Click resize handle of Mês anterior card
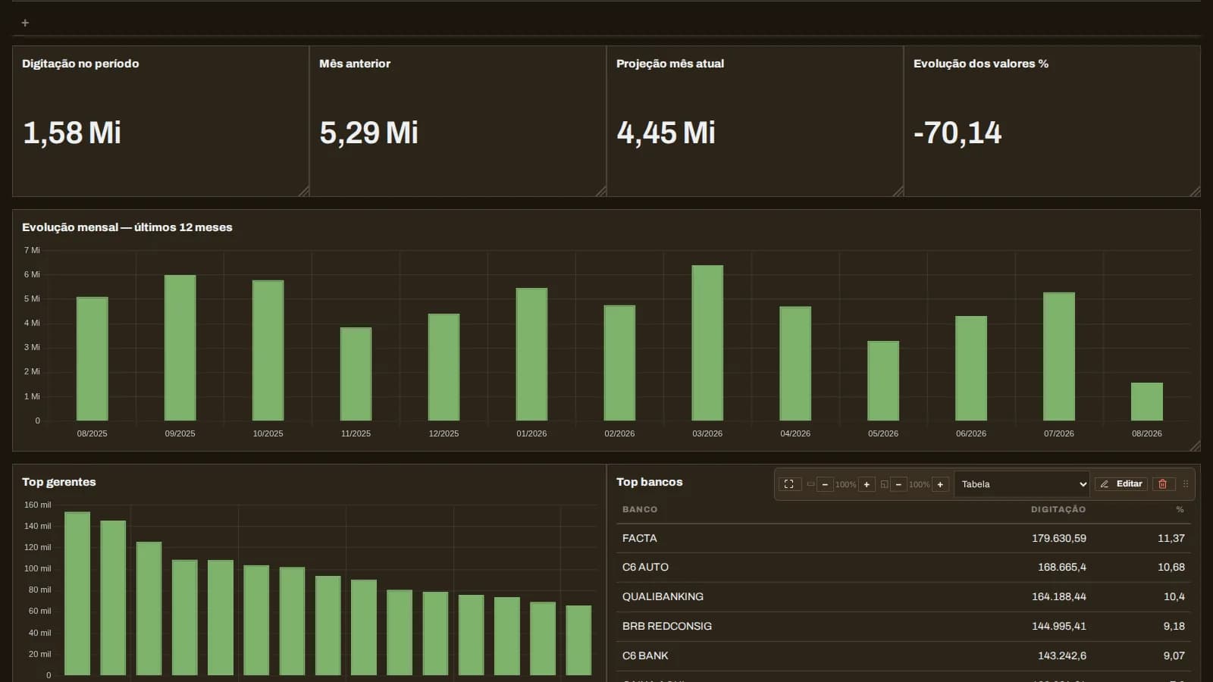 [601, 192]
